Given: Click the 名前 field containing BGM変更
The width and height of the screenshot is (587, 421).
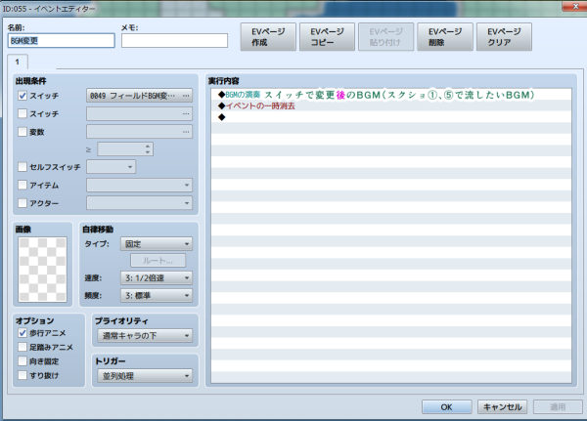Looking at the screenshot, I should 61,40.
